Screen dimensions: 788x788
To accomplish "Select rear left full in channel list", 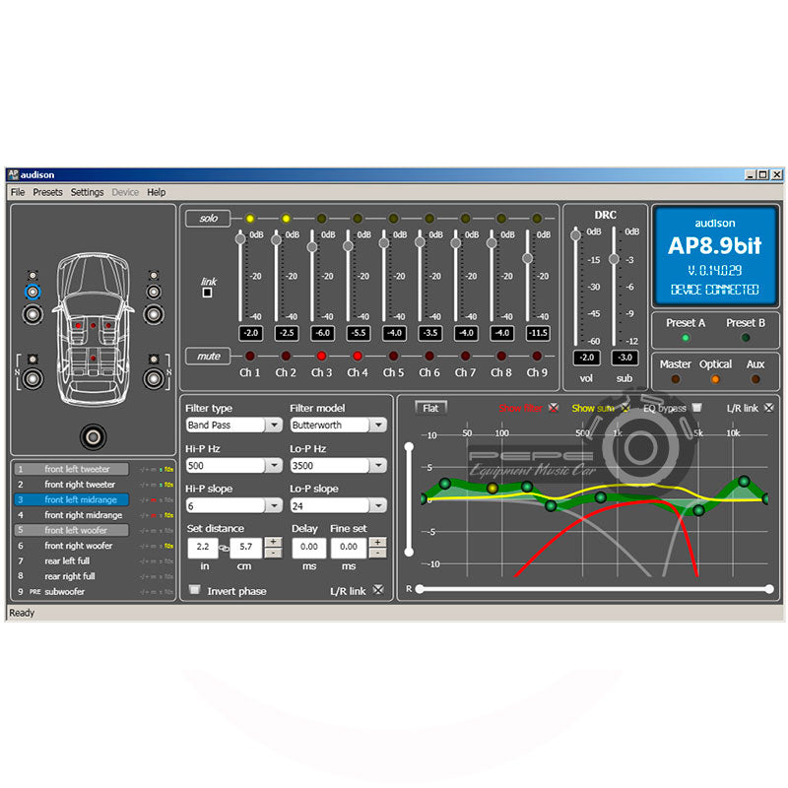I will pyautogui.click(x=94, y=560).
